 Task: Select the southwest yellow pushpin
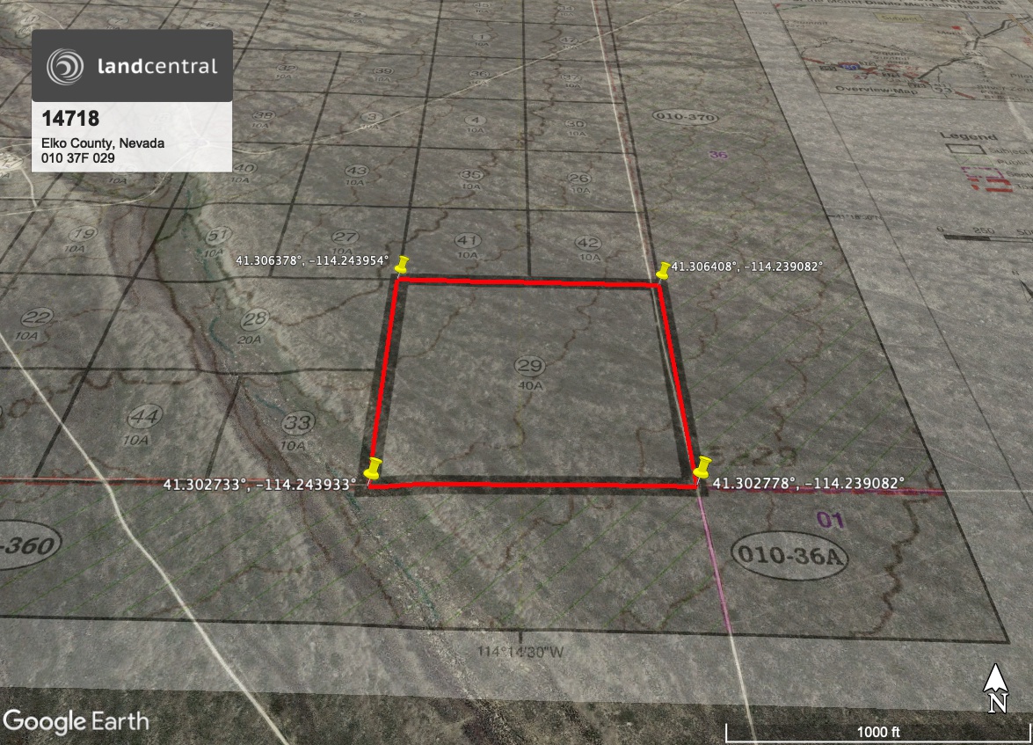[373, 467]
